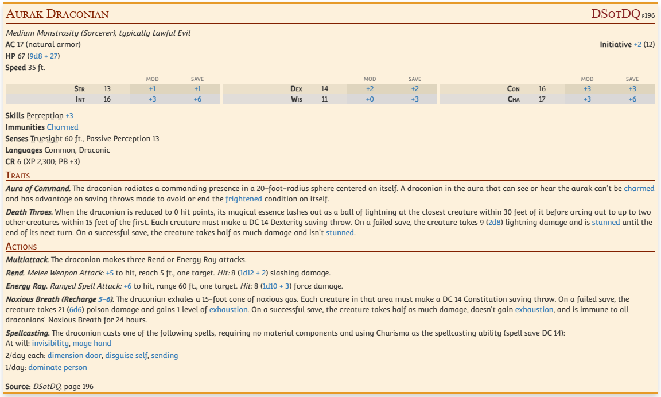Viewport: 661px width, 397px height.
Task: Roll 2d8 lightning damage for Death Throes
Action: coord(494,221)
